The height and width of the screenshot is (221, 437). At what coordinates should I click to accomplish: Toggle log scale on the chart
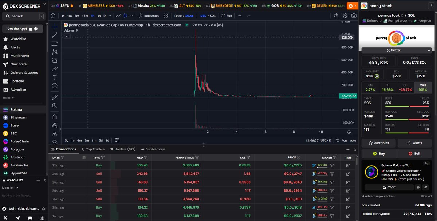[x=345, y=140]
